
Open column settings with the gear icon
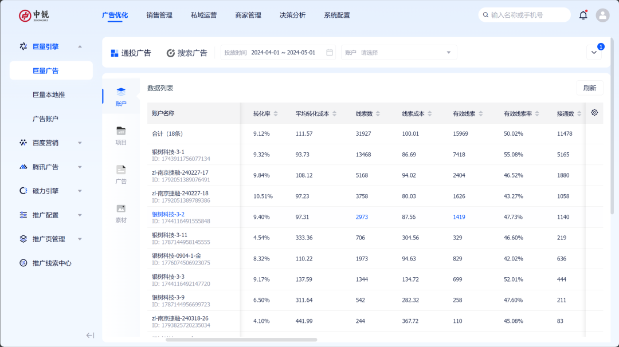click(x=594, y=113)
